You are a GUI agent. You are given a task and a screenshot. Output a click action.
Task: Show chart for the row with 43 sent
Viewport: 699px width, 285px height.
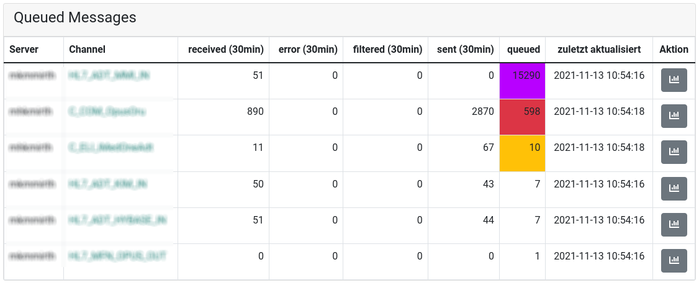pyautogui.click(x=674, y=189)
